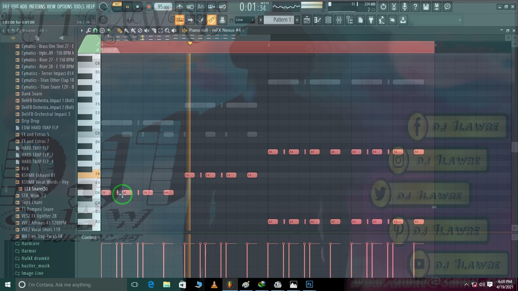518x291 pixels.
Task: Click the playhead marker on timeline
Action: (x=190, y=43)
